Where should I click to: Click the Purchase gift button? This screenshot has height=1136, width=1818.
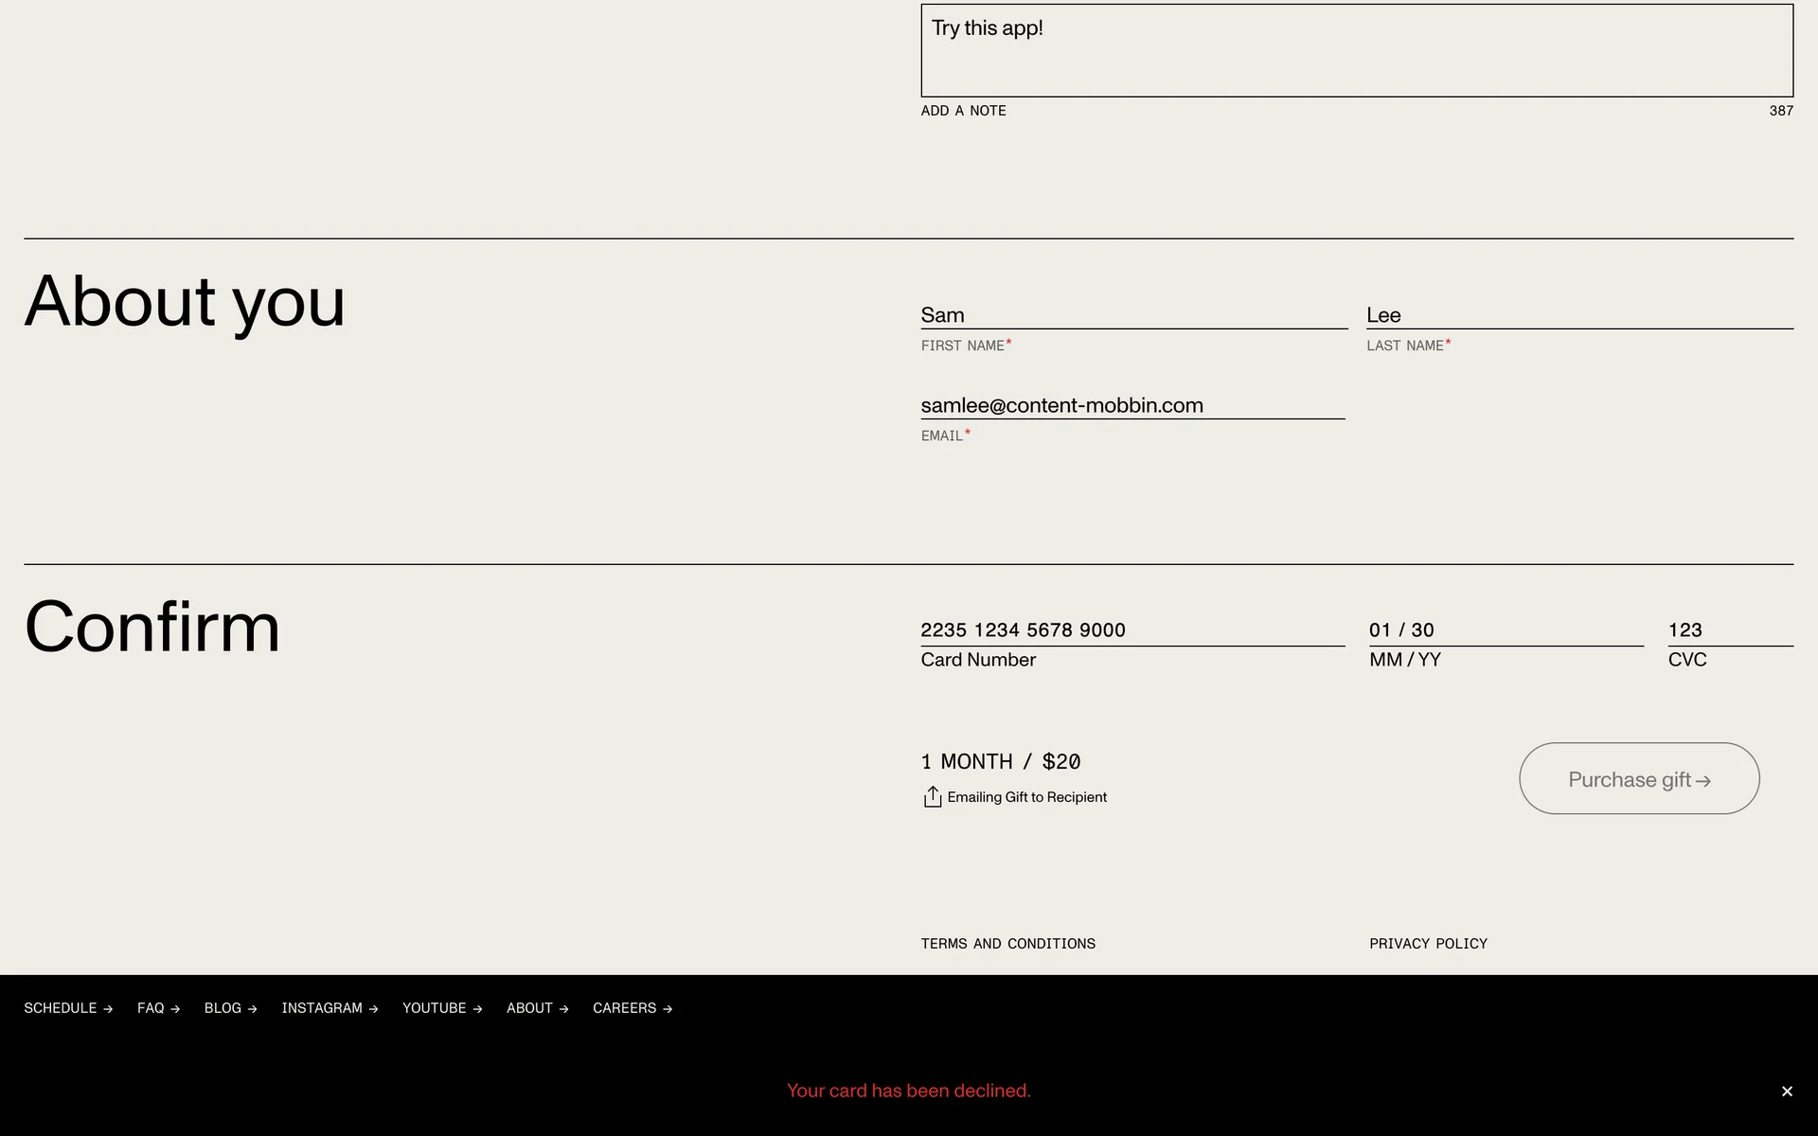(1638, 779)
